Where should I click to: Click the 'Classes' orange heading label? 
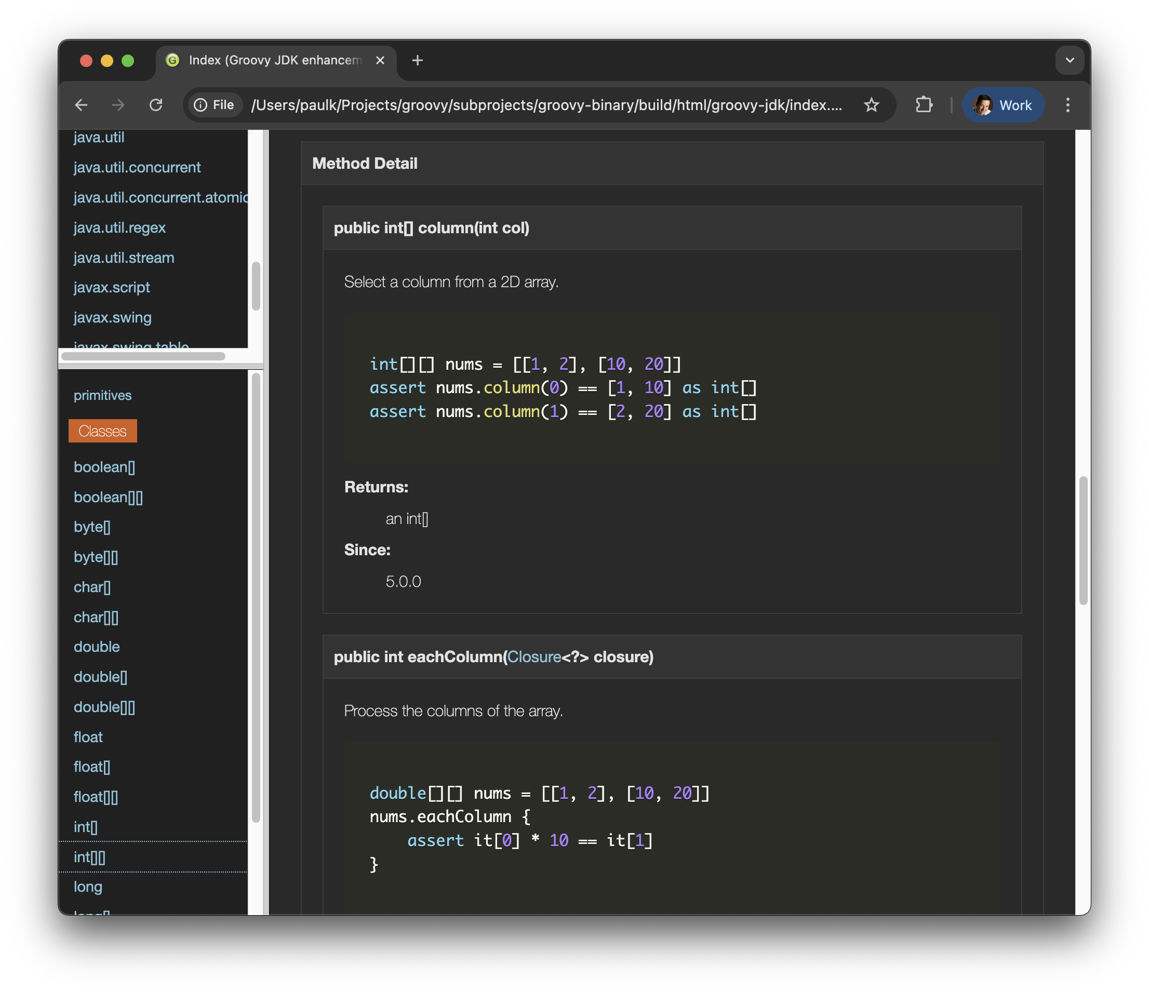[103, 431]
